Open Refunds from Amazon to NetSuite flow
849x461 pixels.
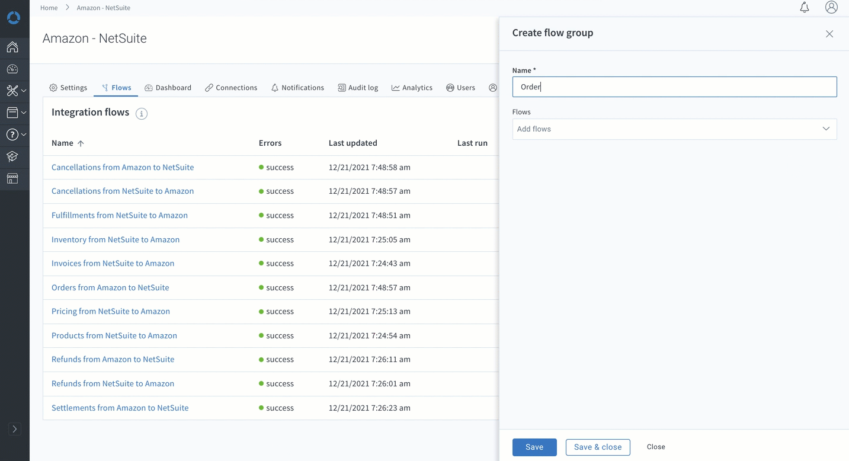tap(113, 359)
